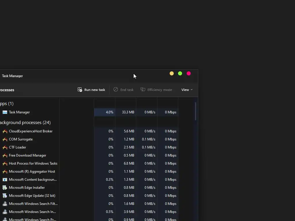Click the 0.5 MB memory for Free Download Manager

click(x=129, y=155)
